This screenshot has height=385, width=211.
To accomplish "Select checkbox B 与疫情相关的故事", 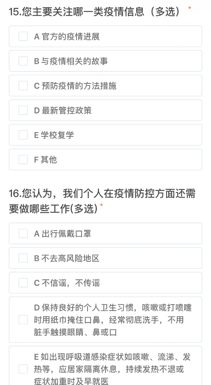I will pos(23,61).
